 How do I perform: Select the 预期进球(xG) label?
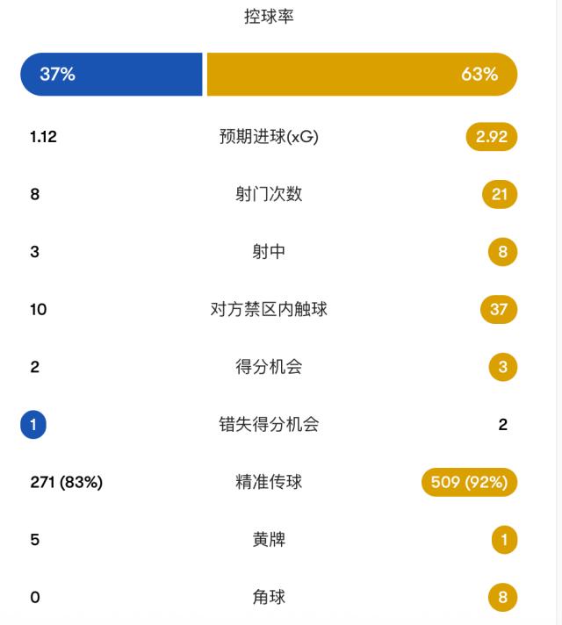(x=269, y=137)
